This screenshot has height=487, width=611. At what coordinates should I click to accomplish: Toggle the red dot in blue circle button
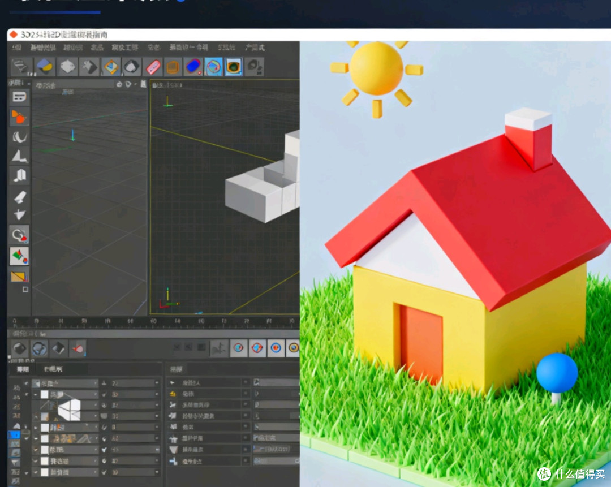click(x=276, y=347)
